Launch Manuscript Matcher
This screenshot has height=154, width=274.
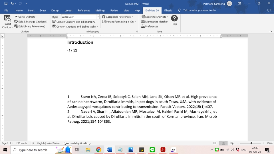click(154, 22)
